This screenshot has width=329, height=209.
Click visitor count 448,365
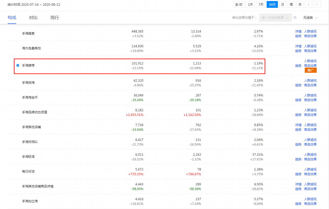pyautogui.click(x=137, y=31)
